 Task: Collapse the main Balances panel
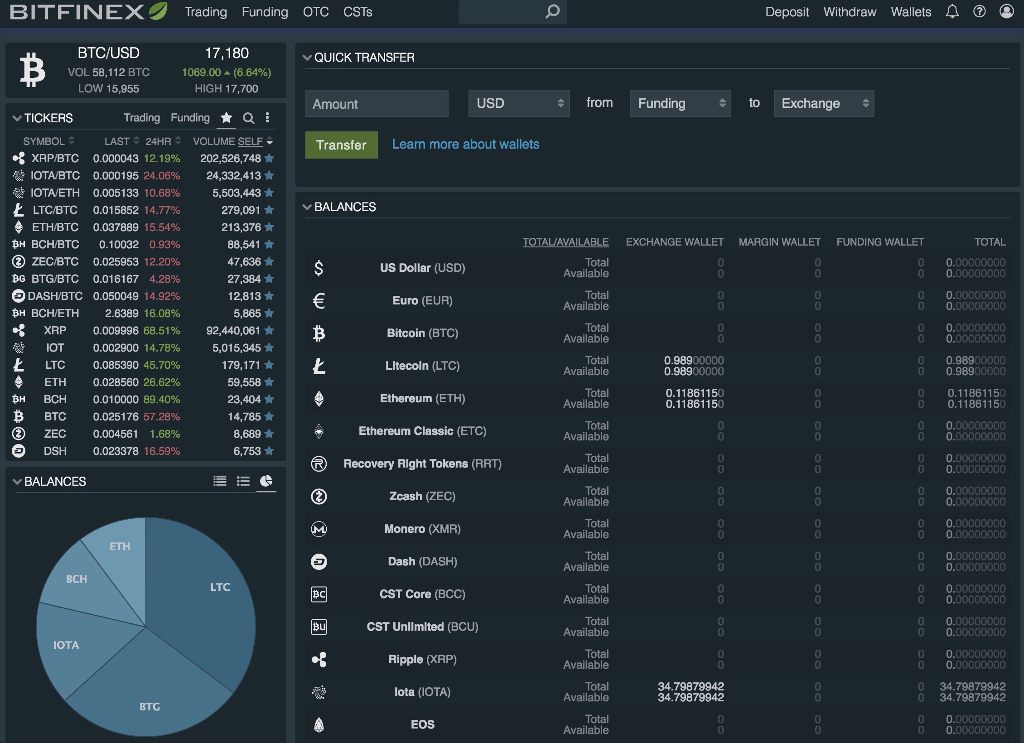pos(307,207)
